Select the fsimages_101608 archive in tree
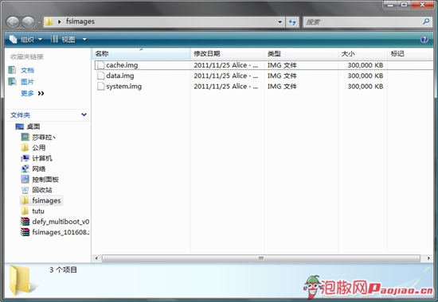438x302 pixels. (x=61, y=232)
